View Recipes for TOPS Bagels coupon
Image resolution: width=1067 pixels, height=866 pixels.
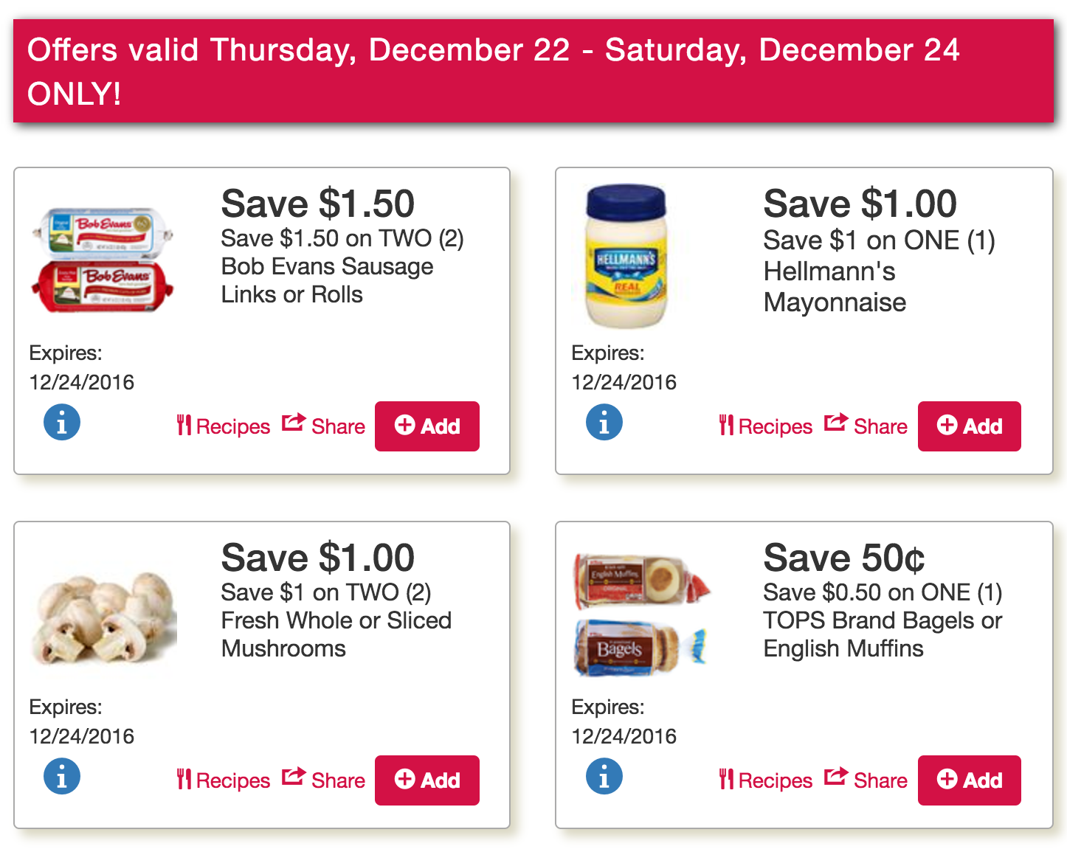point(766,780)
